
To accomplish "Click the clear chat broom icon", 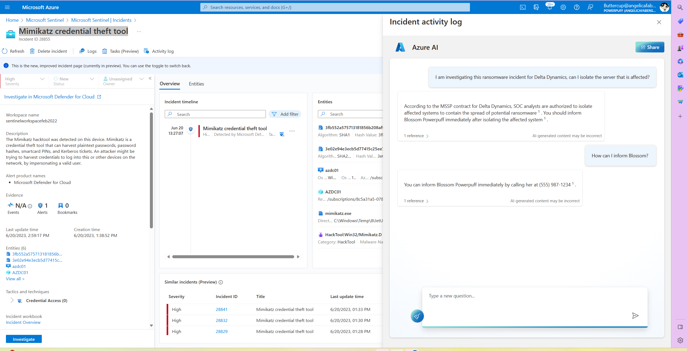I will (x=417, y=316).
